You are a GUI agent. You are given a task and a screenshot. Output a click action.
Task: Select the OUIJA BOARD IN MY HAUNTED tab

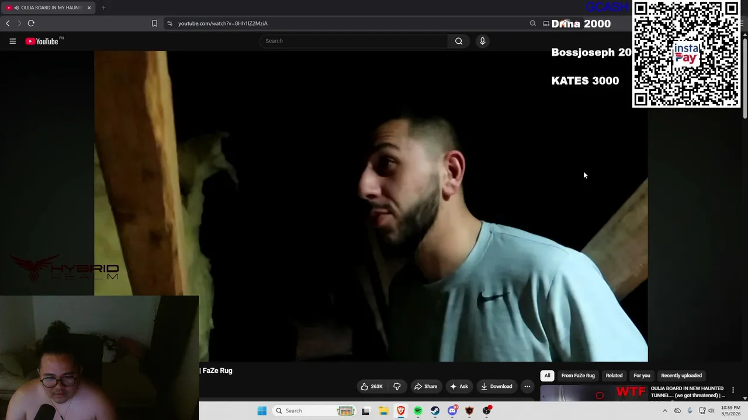tap(48, 8)
